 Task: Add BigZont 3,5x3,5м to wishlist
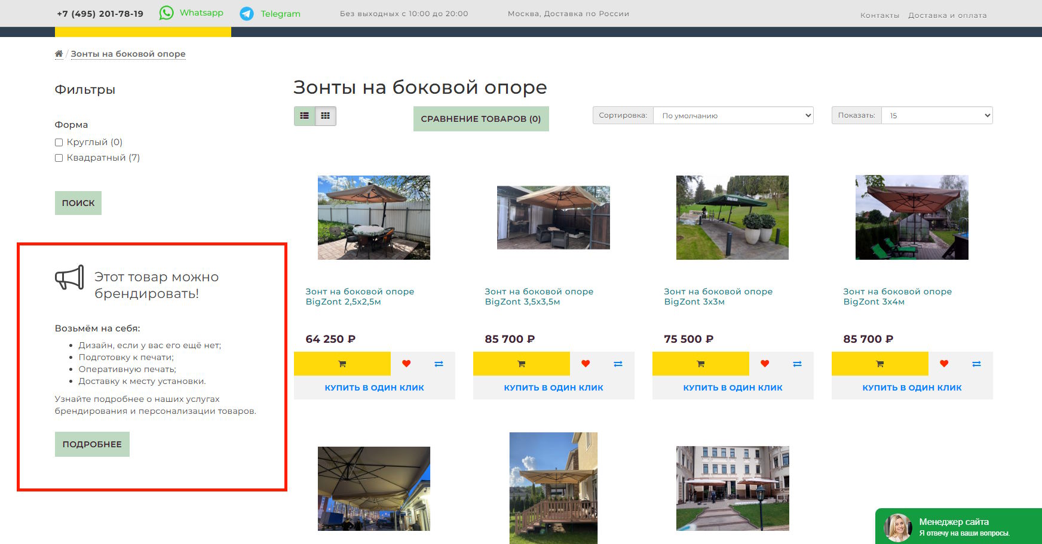point(586,364)
